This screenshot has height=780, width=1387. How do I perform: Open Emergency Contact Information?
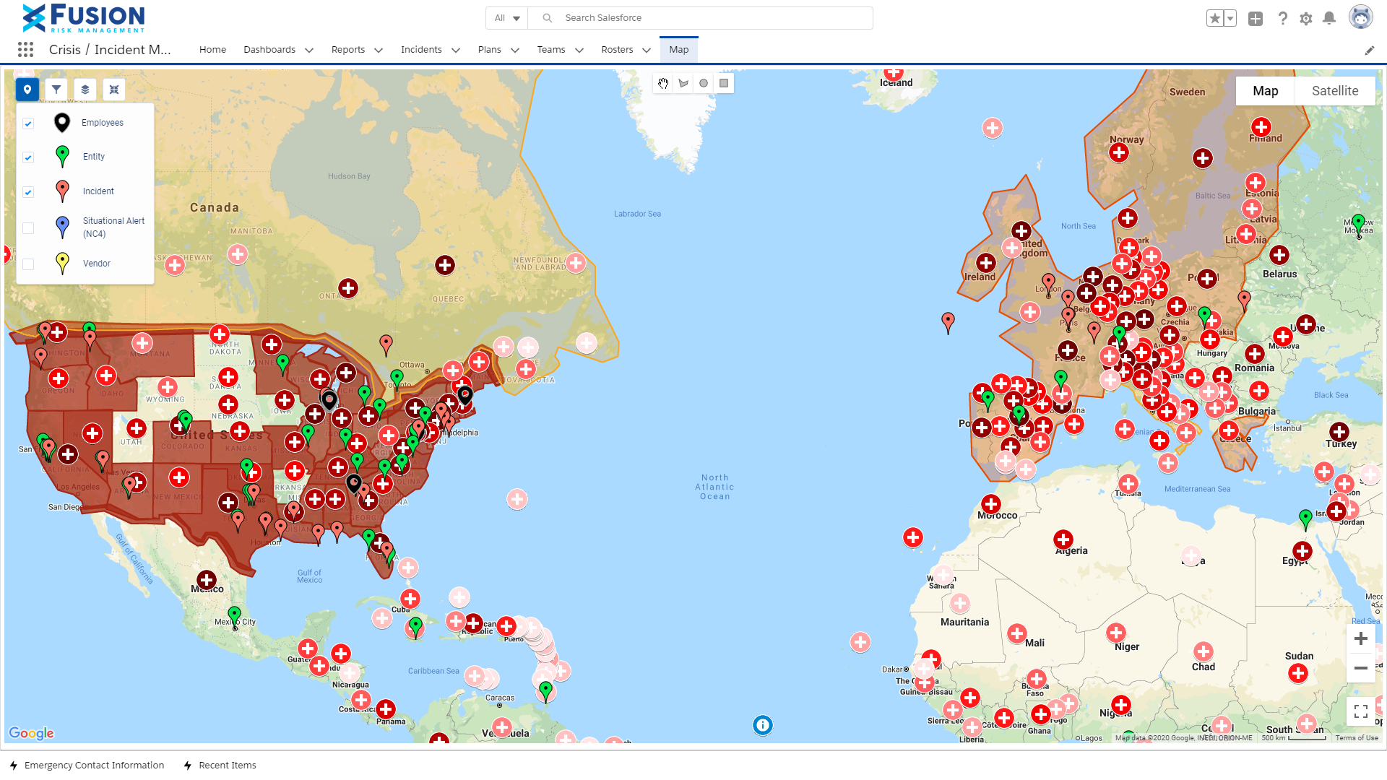[94, 765]
